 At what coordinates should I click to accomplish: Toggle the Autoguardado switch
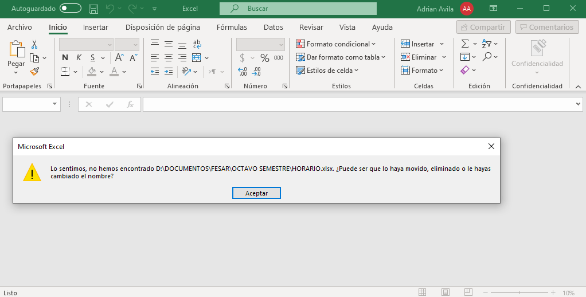[71, 8]
